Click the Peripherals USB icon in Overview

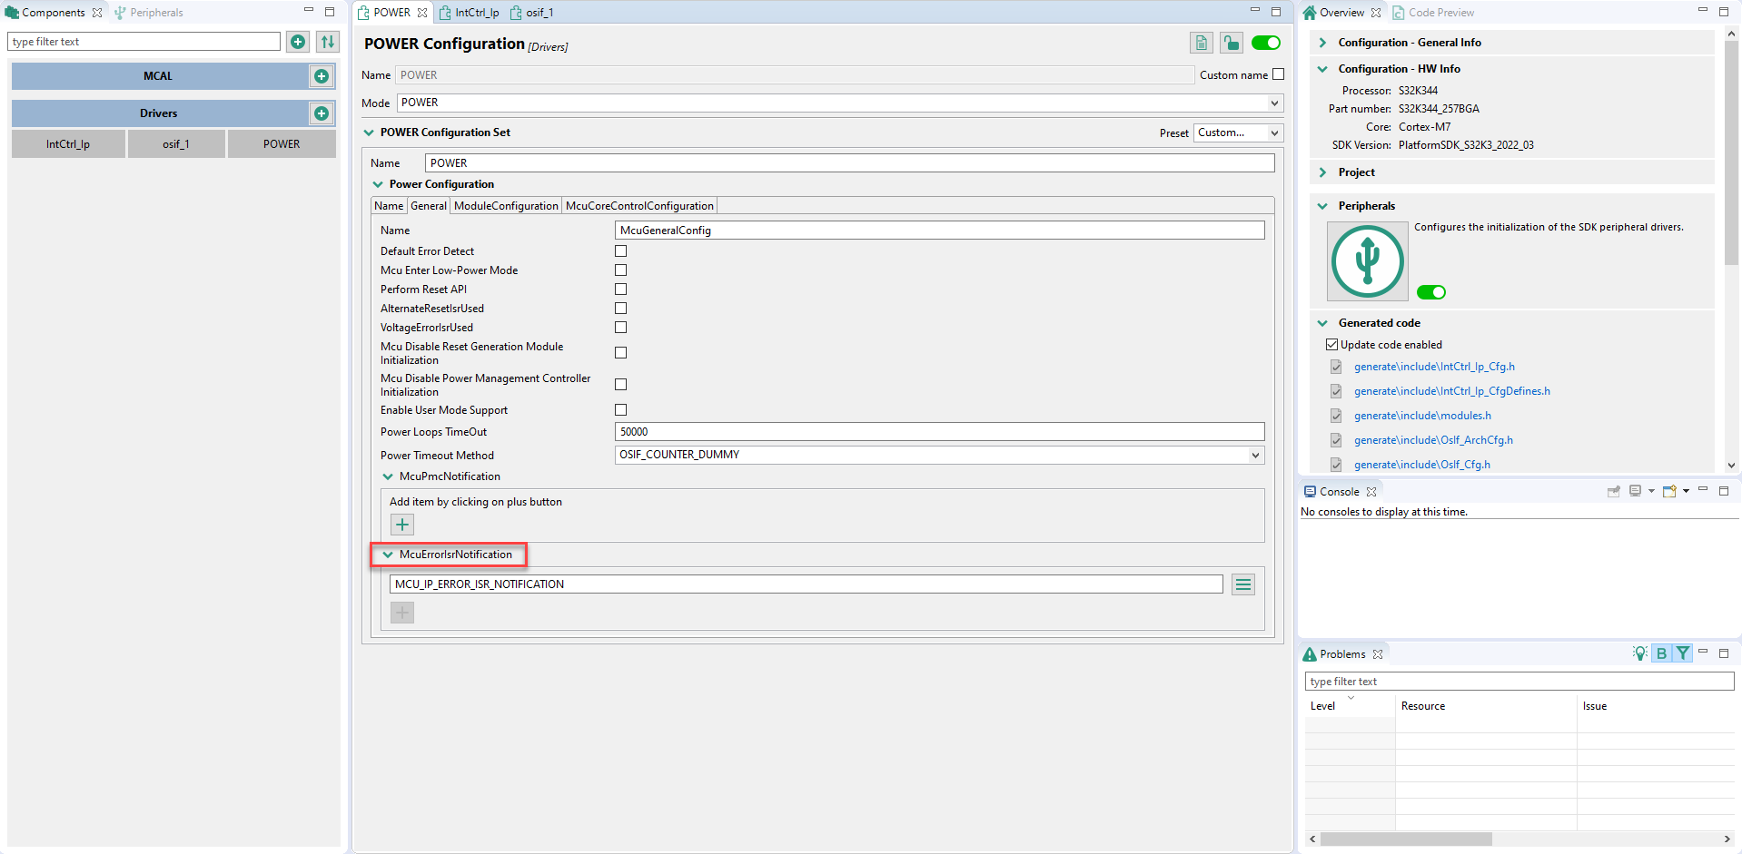1366,261
